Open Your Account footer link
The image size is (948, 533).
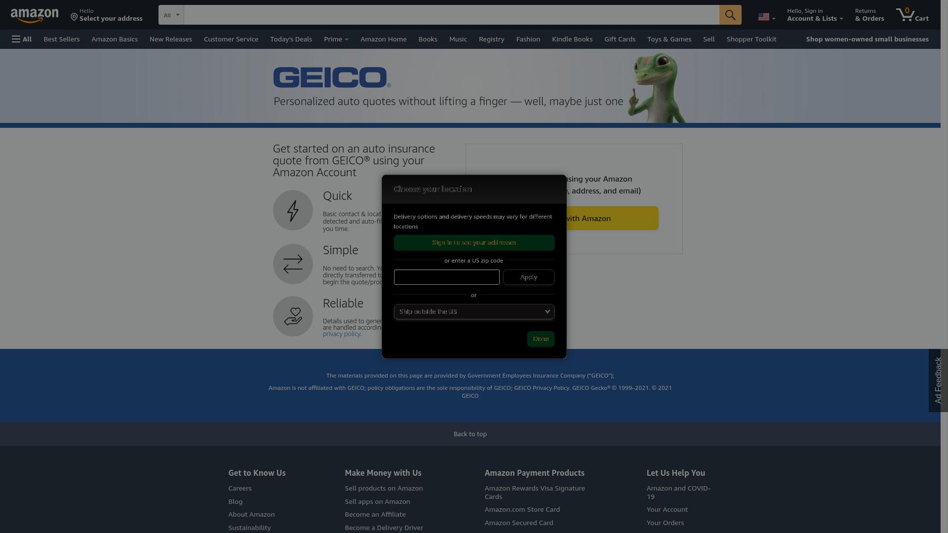(667, 510)
